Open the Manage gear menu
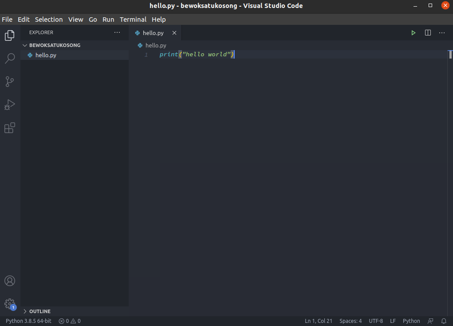This screenshot has height=326, width=453. click(10, 304)
